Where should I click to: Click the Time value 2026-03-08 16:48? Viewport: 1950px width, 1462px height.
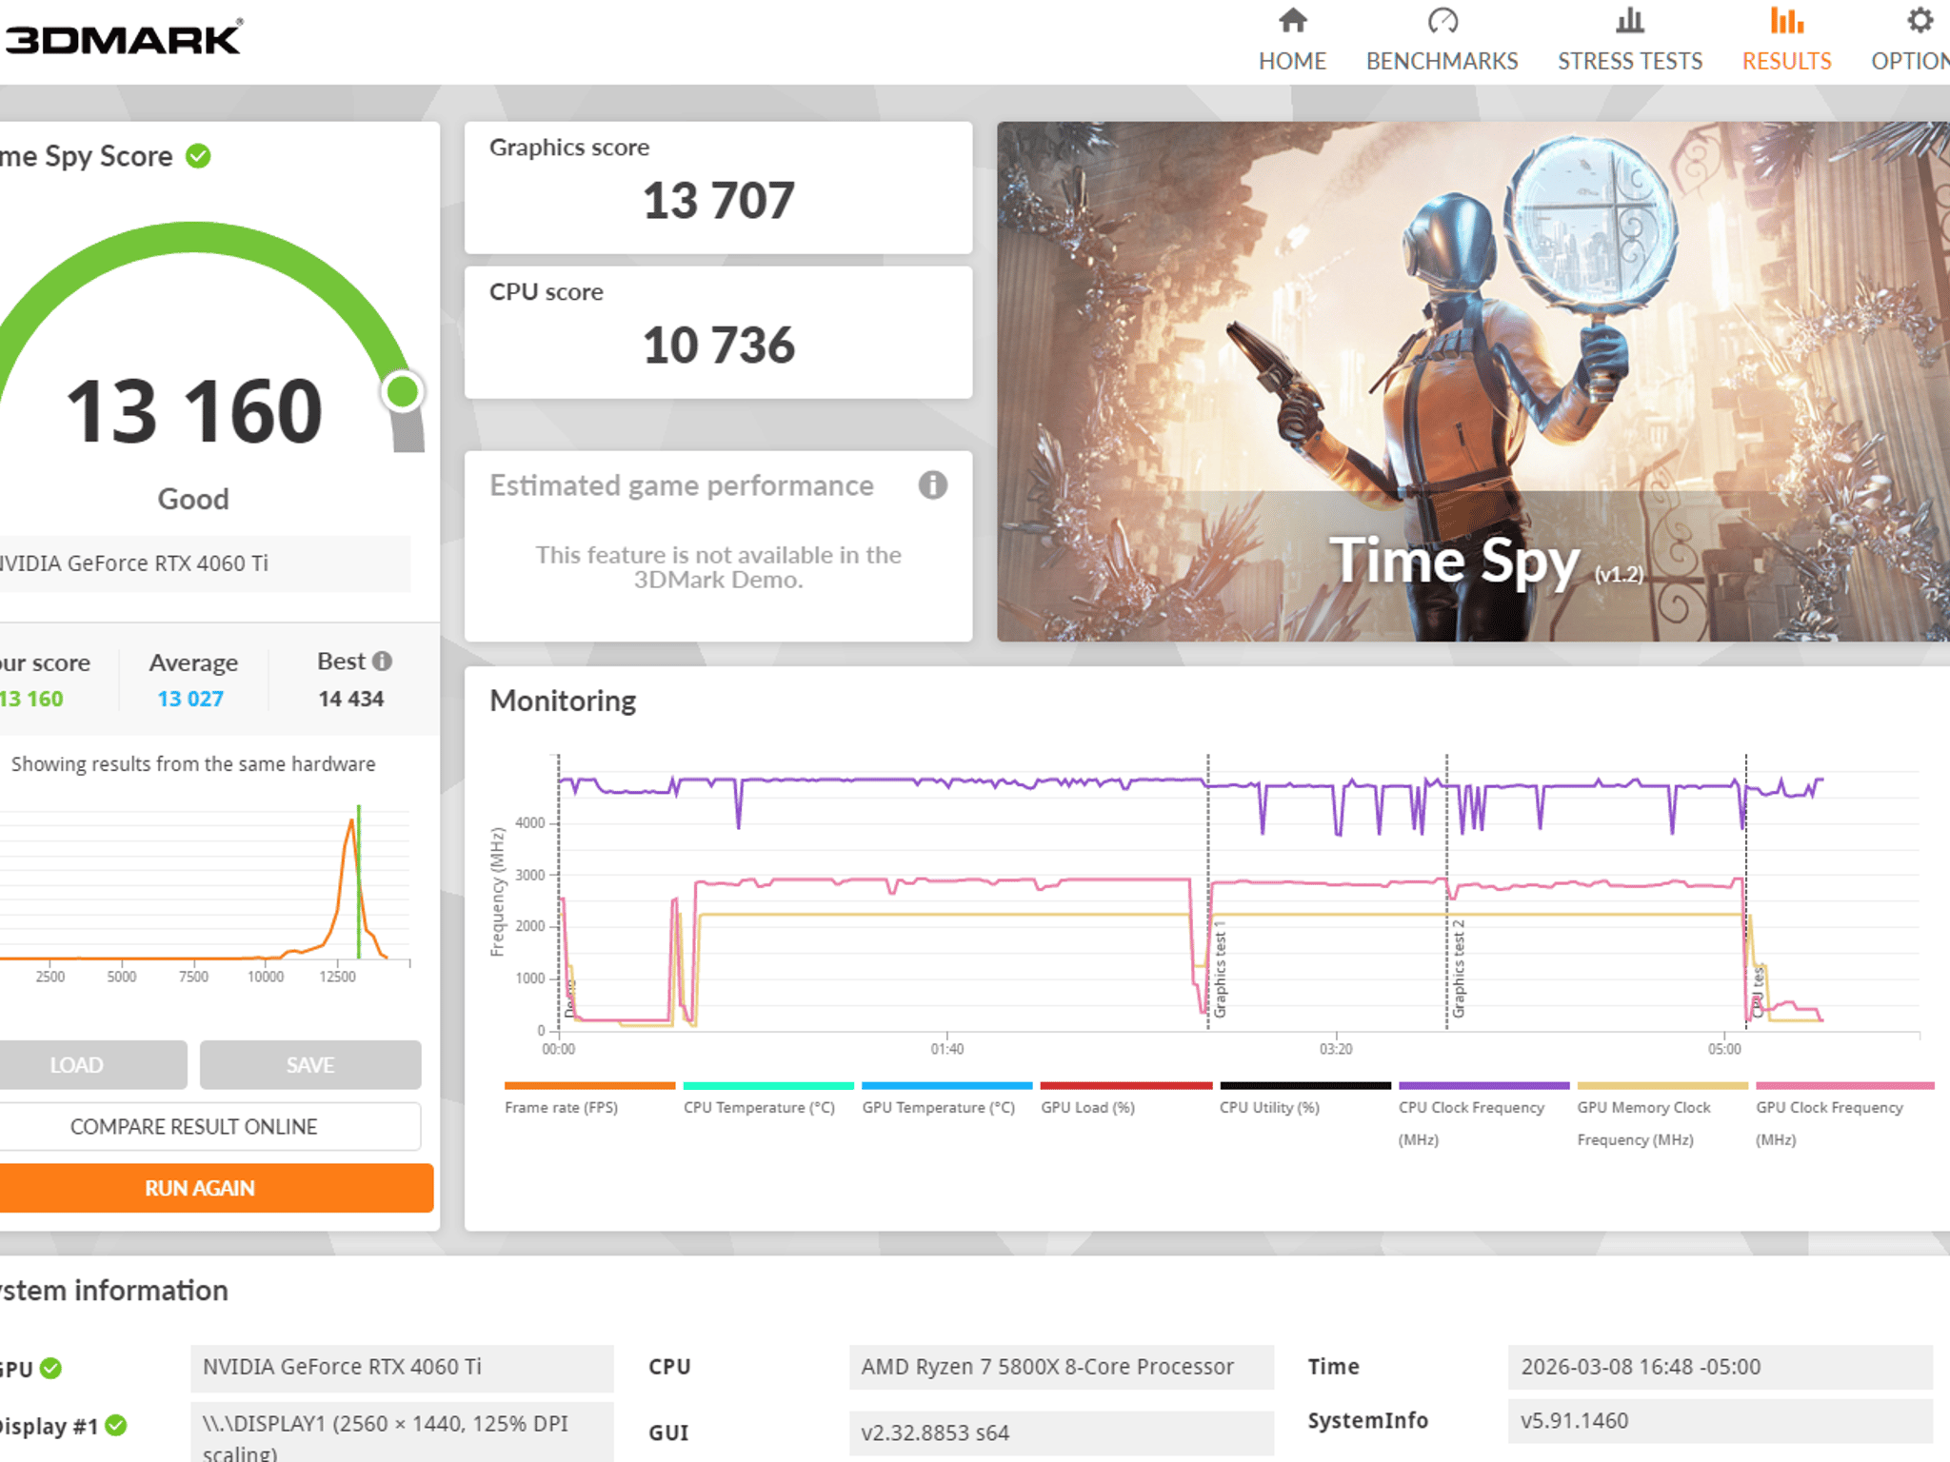tap(1721, 1368)
